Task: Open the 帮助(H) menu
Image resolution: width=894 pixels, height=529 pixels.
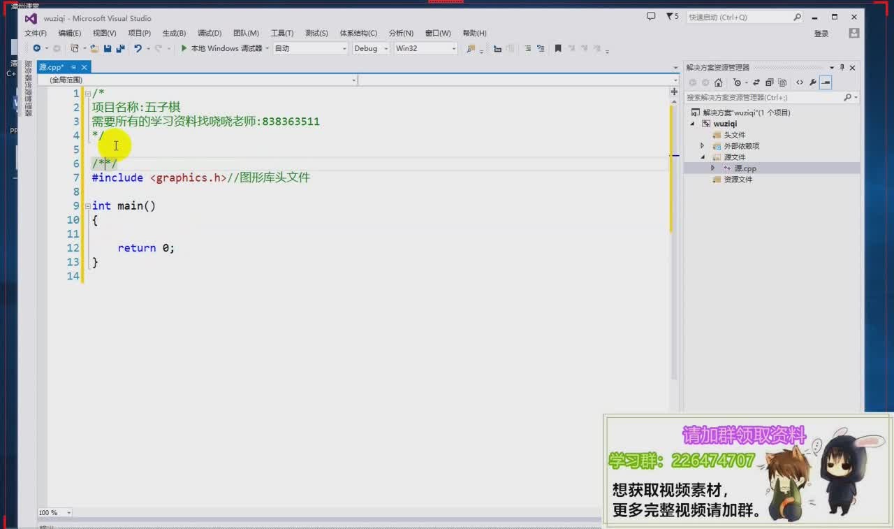Action: tap(474, 33)
